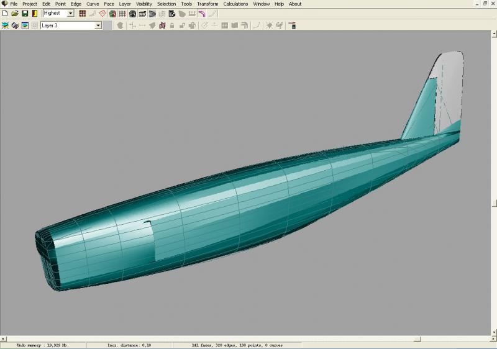
Task: Open the Highest precision dropdown
Action: tap(70, 13)
